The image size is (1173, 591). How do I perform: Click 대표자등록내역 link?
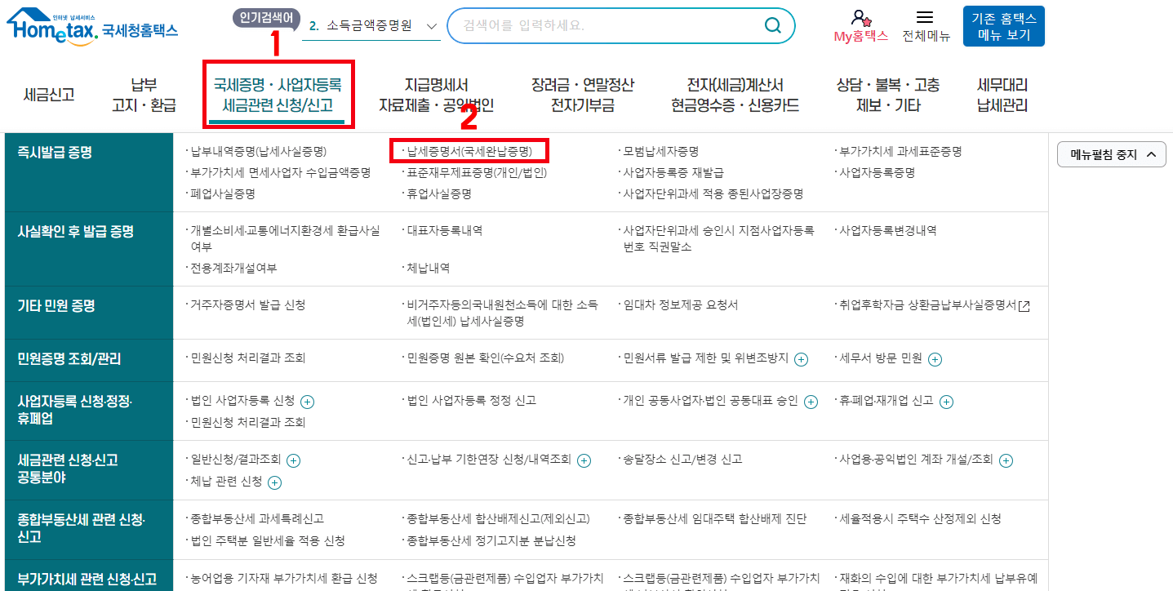(x=444, y=230)
